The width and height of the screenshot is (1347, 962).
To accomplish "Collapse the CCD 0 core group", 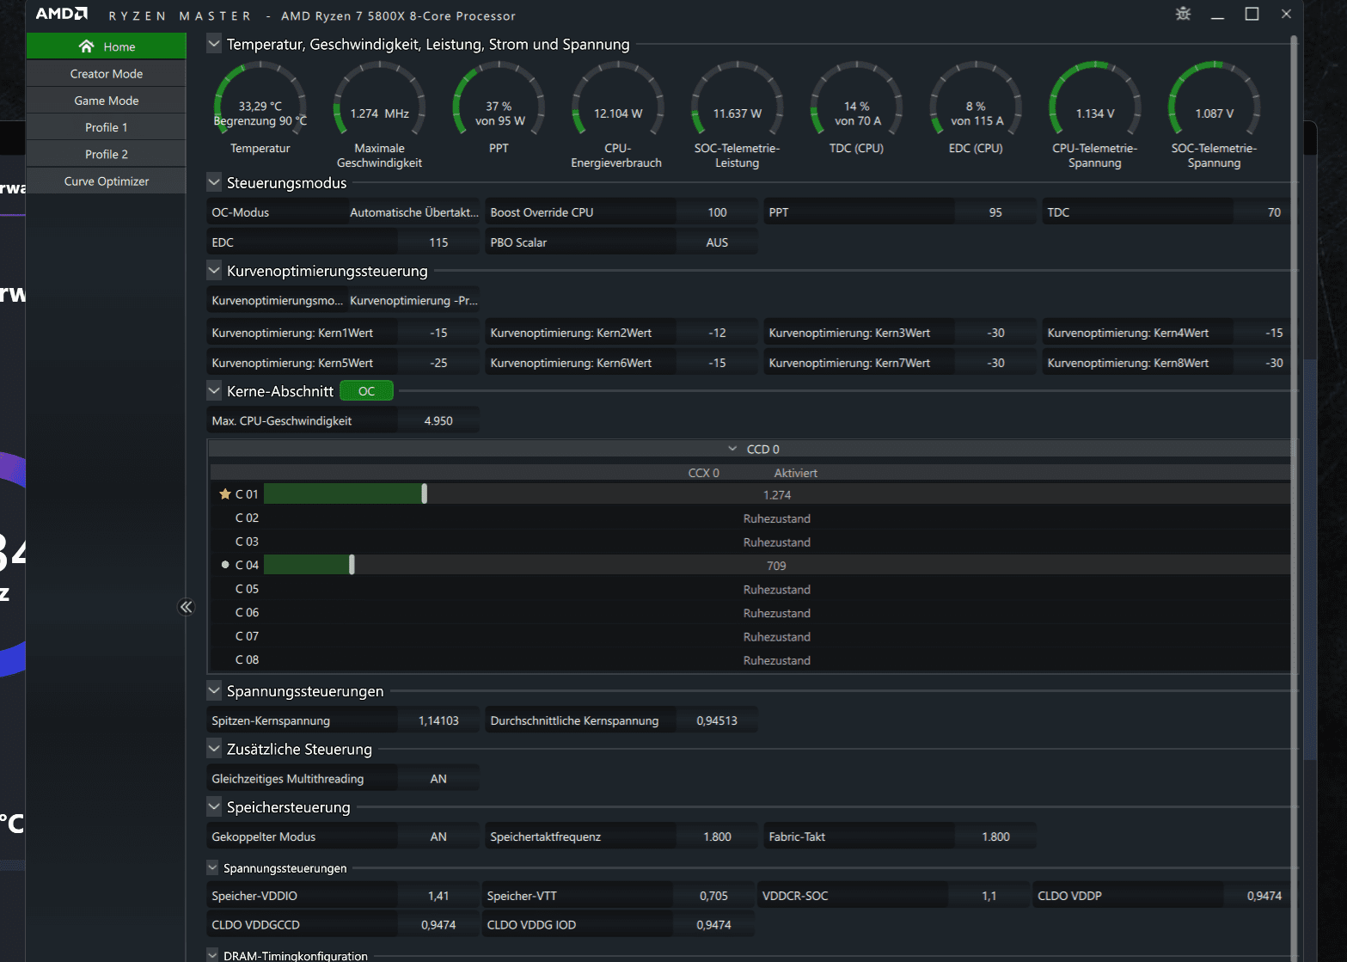I will click(x=732, y=449).
